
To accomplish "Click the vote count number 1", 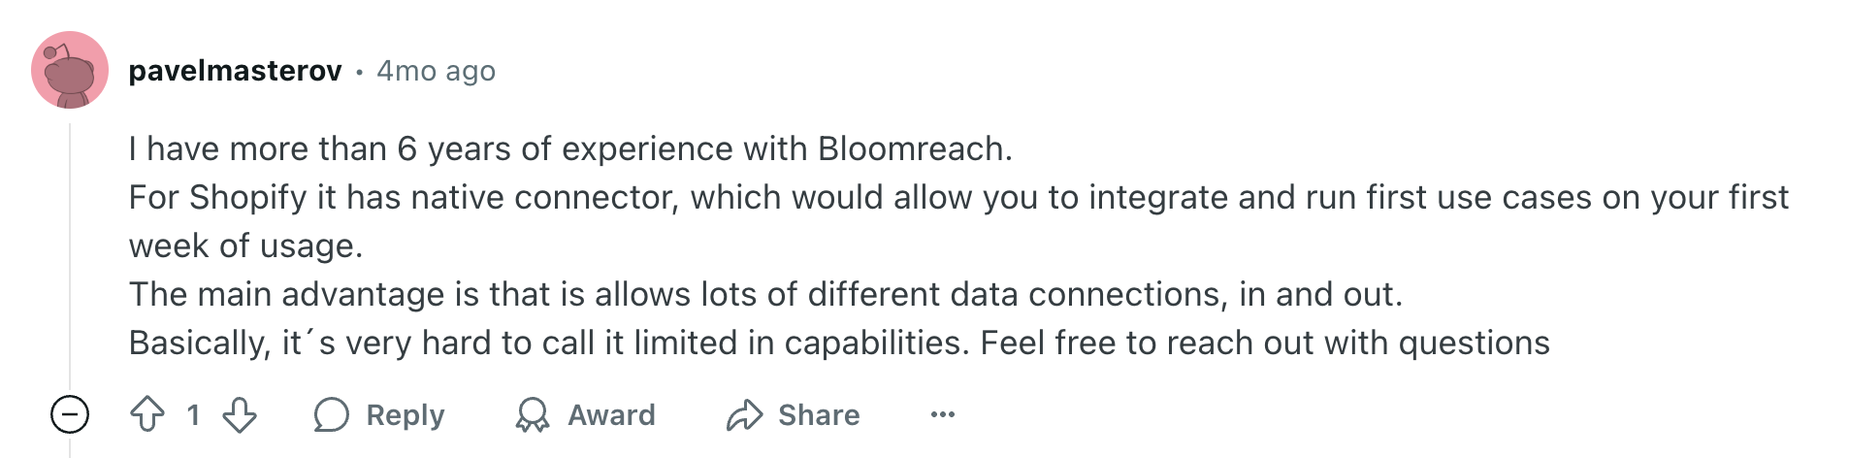I will [x=194, y=415].
